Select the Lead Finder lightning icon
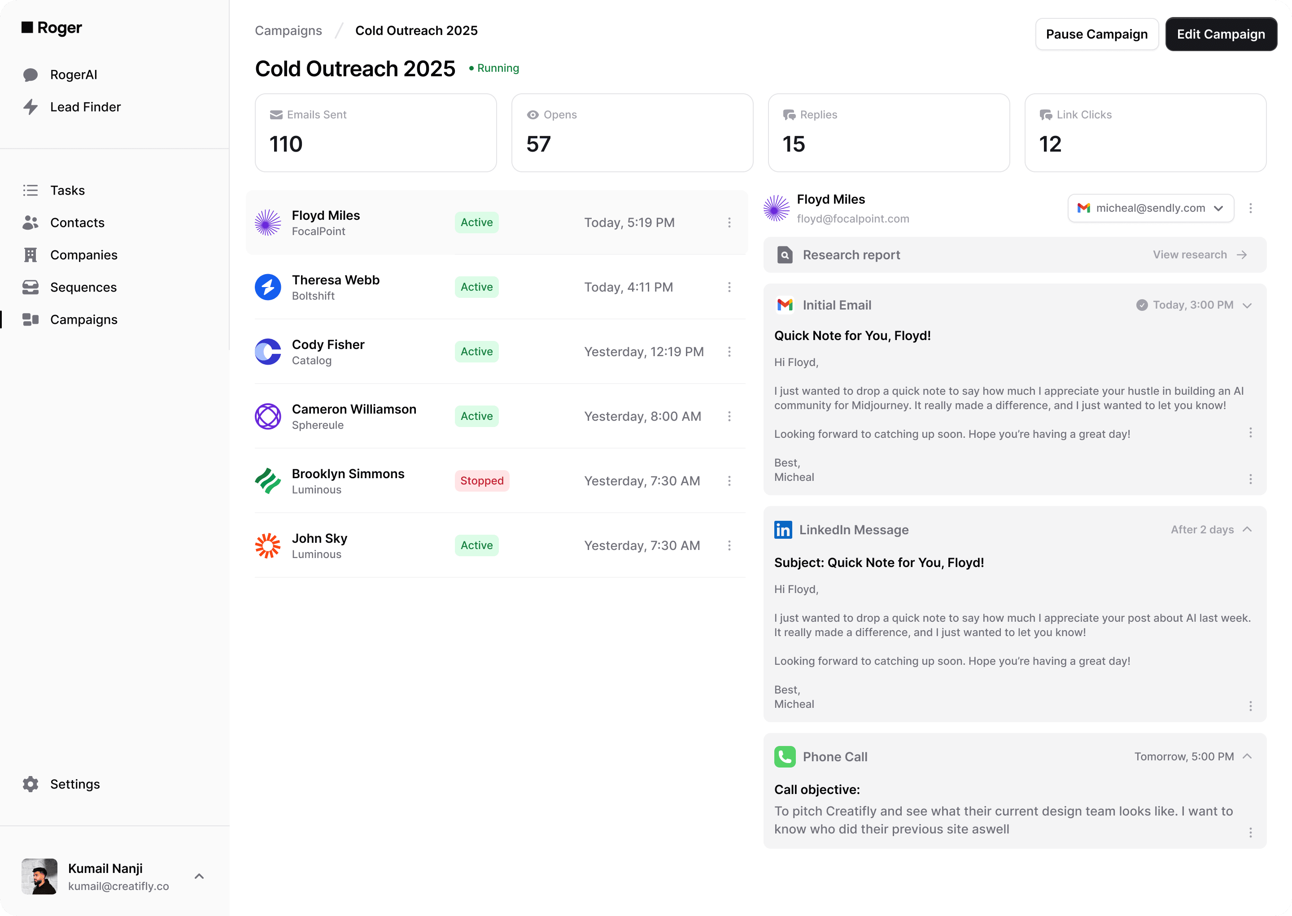The height and width of the screenshot is (916, 1292). pos(30,107)
